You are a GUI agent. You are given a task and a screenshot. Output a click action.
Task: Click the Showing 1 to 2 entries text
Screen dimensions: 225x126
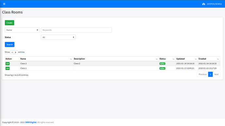pos(17,75)
